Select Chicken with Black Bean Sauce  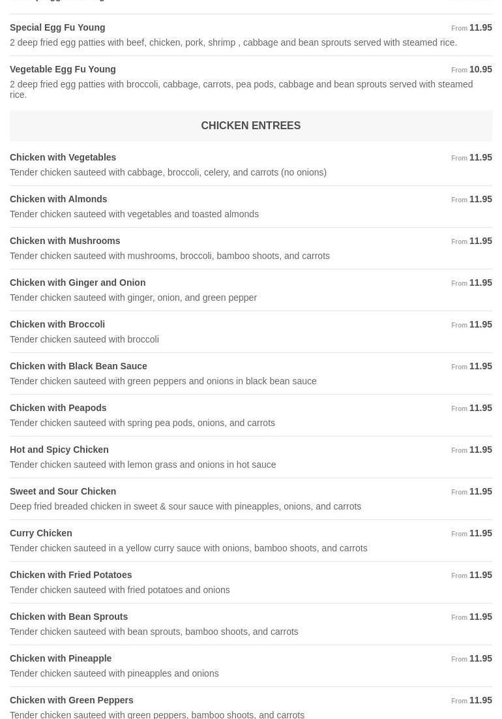78,366
